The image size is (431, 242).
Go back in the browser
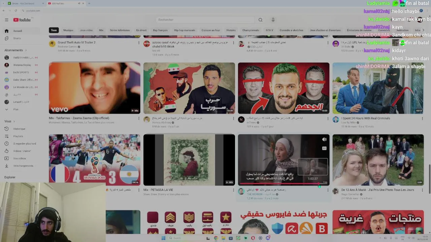click(4, 11)
